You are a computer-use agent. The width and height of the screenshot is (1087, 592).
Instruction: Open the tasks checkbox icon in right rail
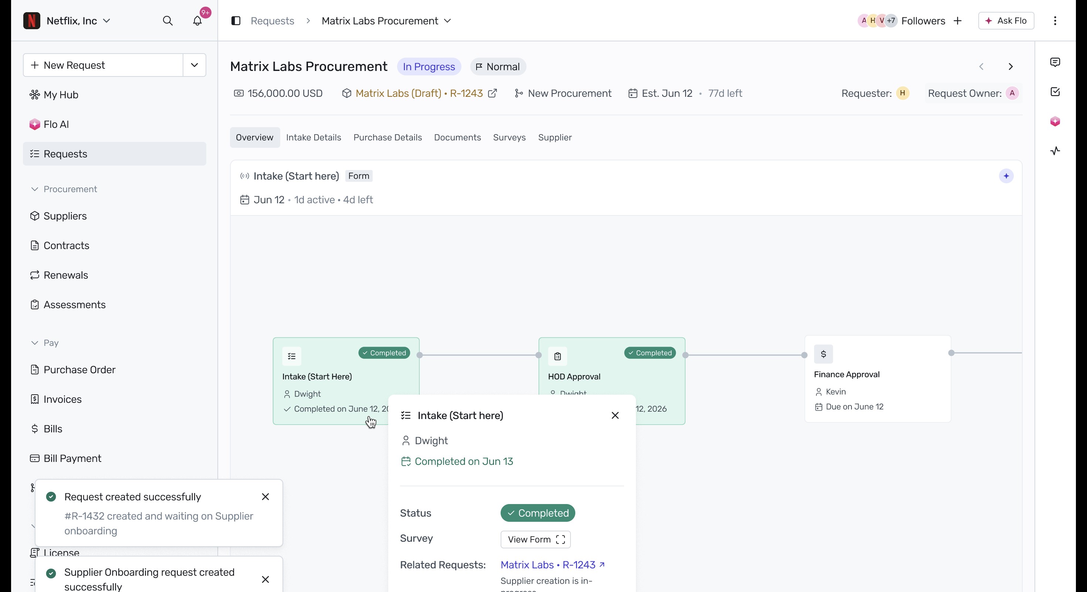tap(1055, 92)
